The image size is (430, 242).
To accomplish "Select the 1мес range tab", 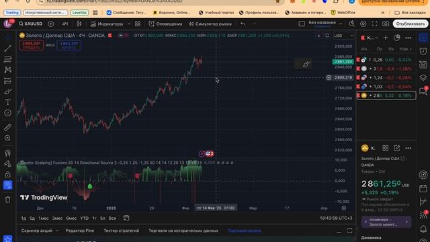I will [x=43, y=218].
